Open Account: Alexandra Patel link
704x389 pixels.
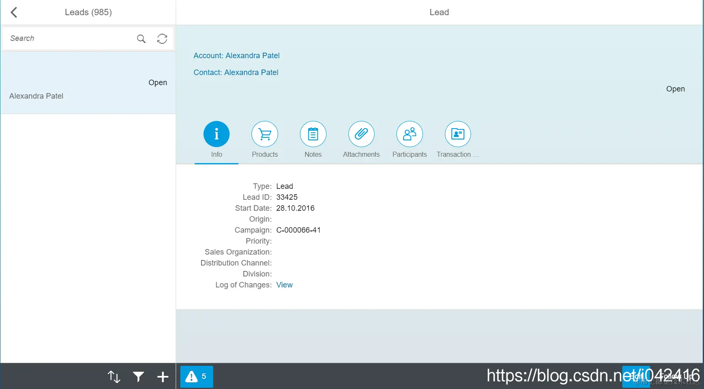(236, 56)
